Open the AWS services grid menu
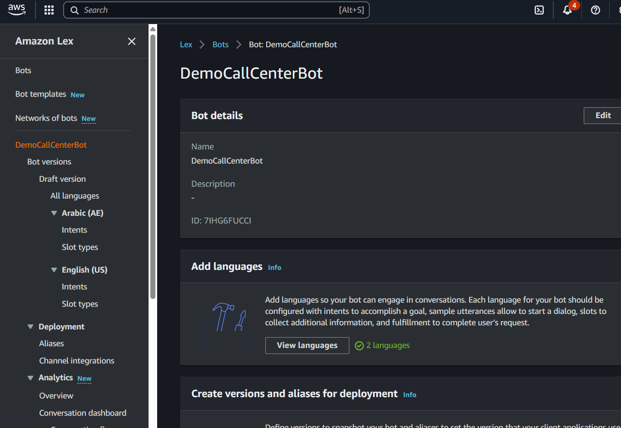621x428 pixels. (49, 10)
